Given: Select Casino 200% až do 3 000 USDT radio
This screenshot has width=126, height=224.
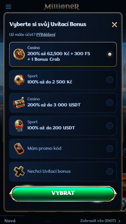Looking at the screenshot, I should pyautogui.click(x=110, y=103).
